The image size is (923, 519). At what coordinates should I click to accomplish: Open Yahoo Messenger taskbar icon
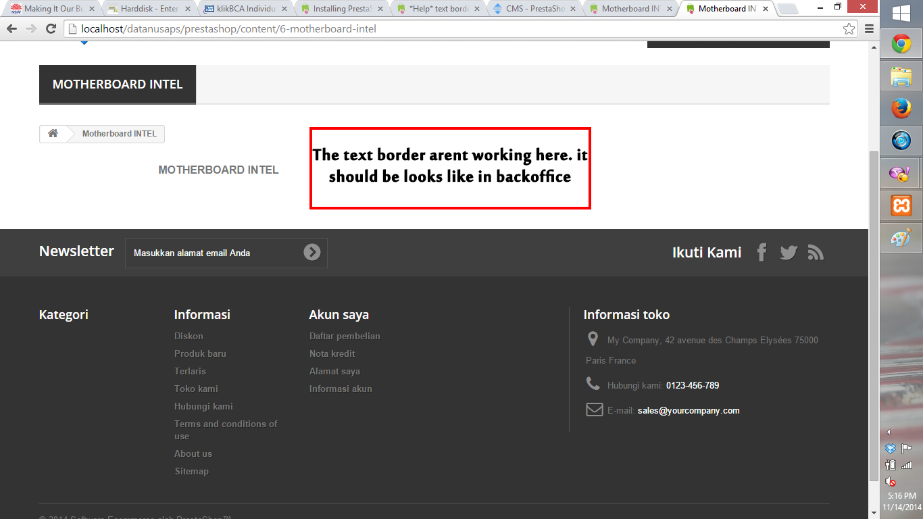[901, 174]
